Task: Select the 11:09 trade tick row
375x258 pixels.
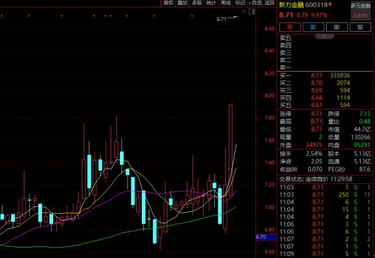Action: (x=325, y=254)
